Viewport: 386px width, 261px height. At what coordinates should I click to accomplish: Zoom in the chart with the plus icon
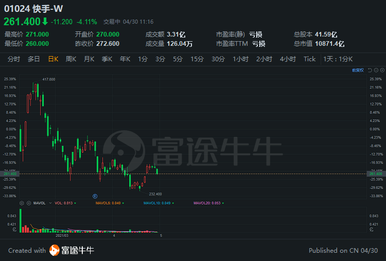pos(382,70)
